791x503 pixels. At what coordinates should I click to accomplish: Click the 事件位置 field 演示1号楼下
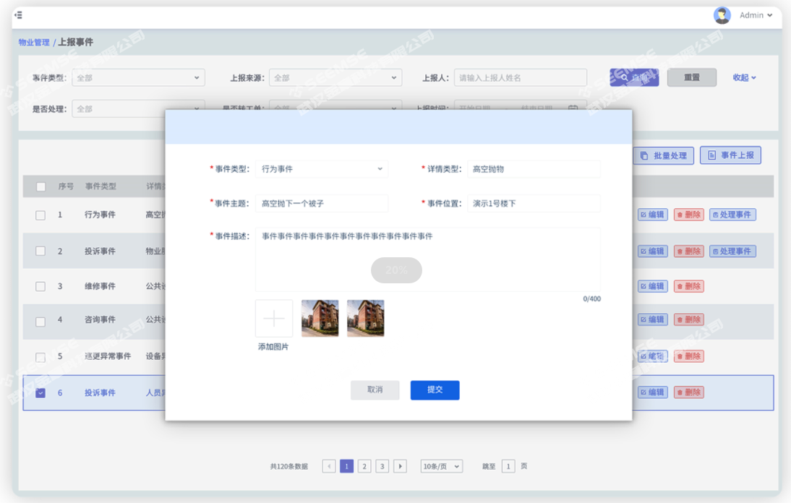click(534, 203)
